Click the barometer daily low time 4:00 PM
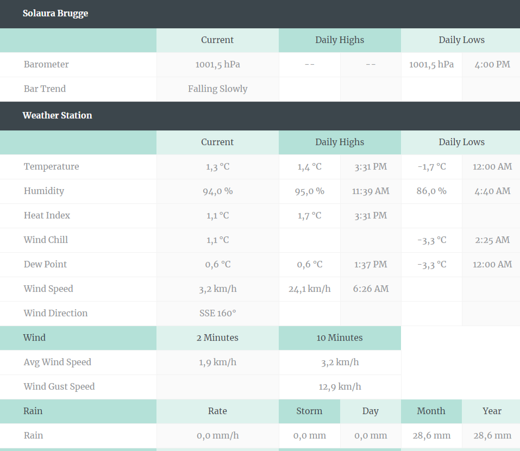Image resolution: width=520 pixels, height=451 pixels. click(492, 64)
